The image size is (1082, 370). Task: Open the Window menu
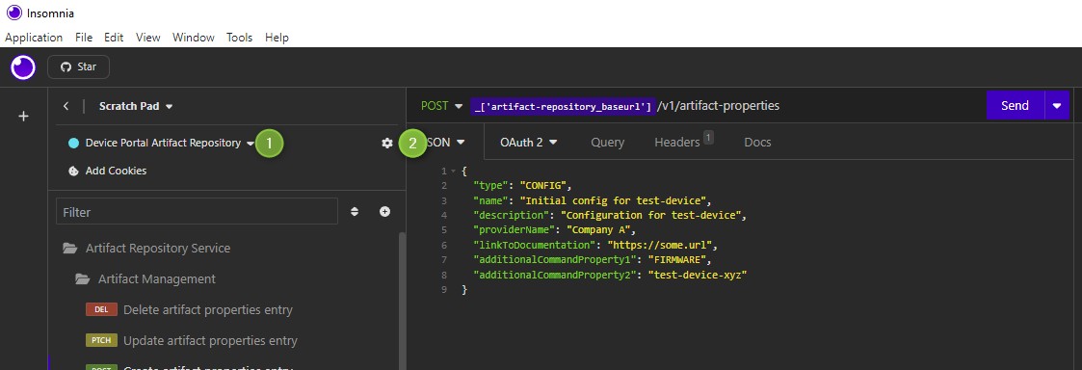click(x=194, y=38)
